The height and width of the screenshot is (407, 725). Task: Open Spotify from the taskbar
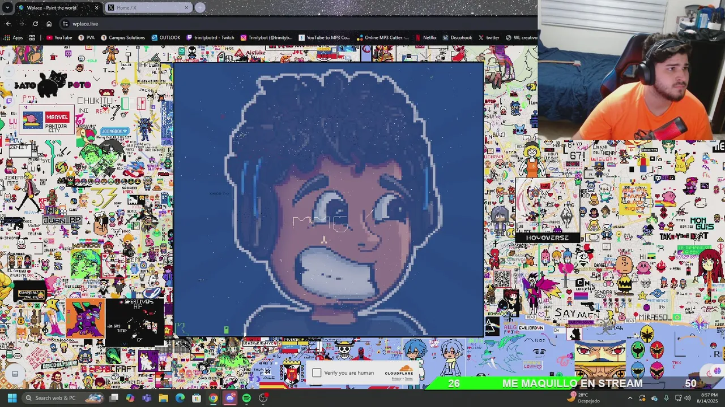pos(246,398)
